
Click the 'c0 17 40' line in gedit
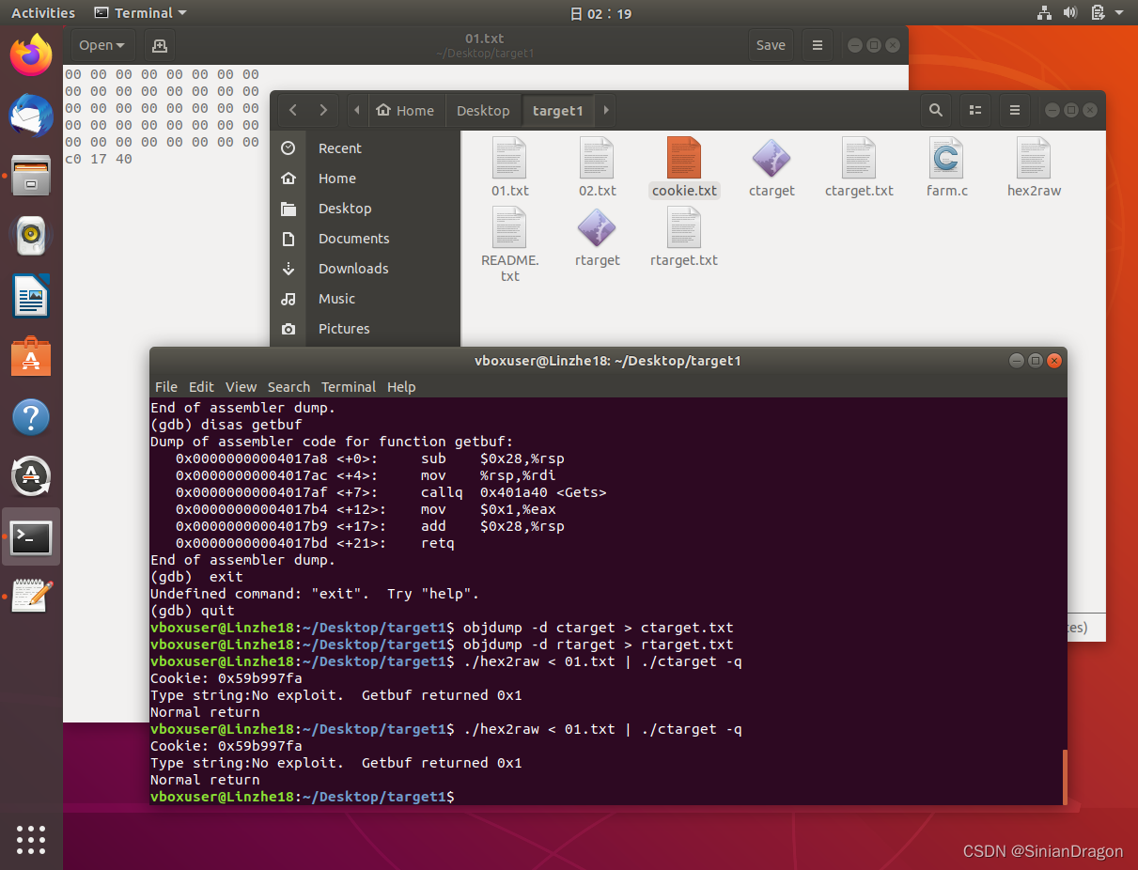pyautogui.click(x=99, y=159)
